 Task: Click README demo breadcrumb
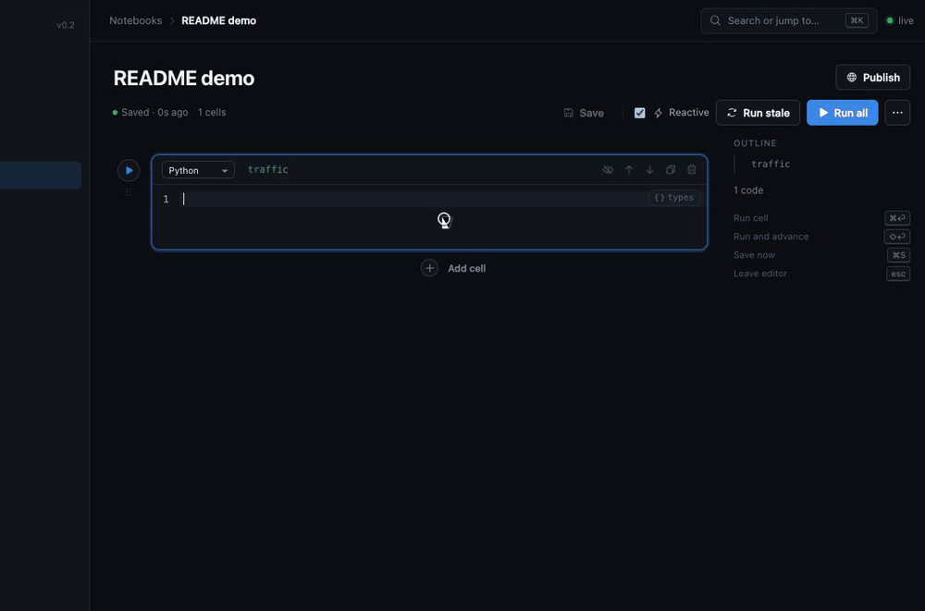pos(219,20)
